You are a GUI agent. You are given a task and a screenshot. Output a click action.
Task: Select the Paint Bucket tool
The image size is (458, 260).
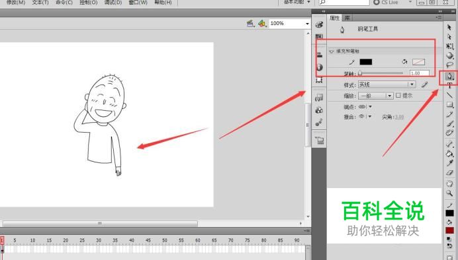[x=449, y=154]
